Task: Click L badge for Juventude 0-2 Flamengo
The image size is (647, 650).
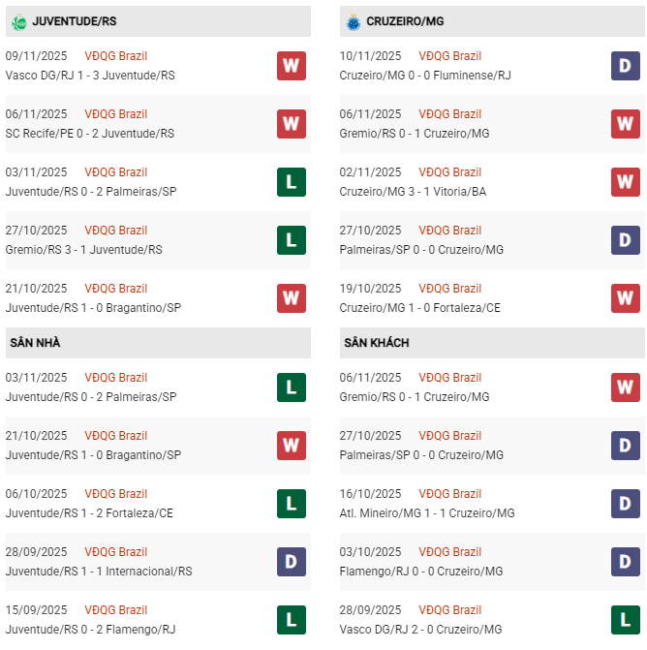Action: (291, 620)
